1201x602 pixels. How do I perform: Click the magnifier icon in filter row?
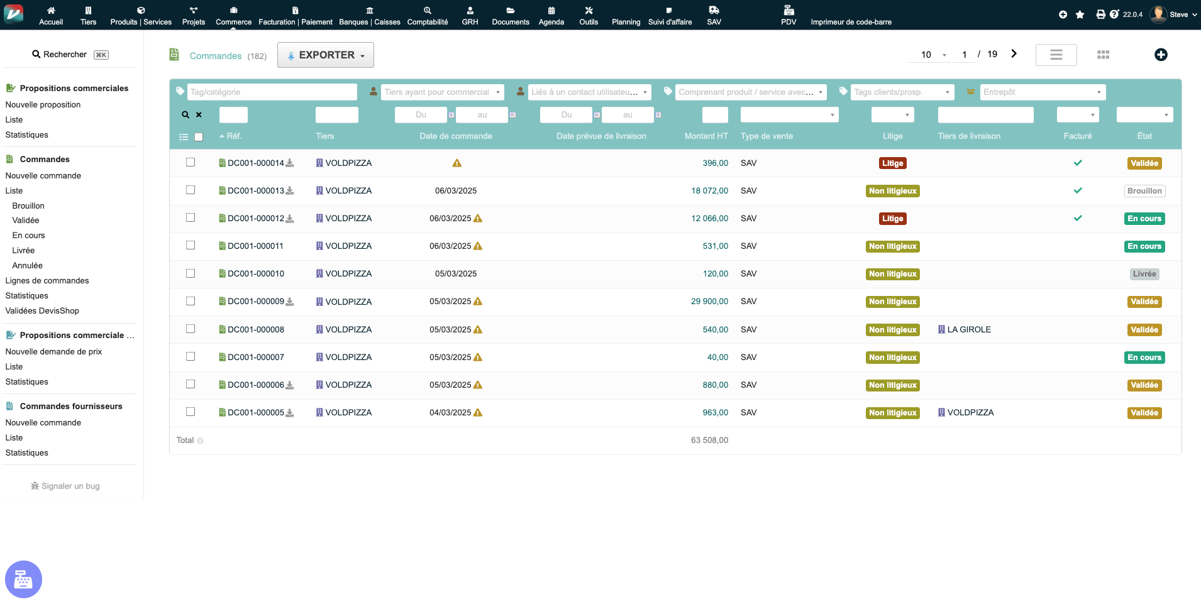(185, 115)
